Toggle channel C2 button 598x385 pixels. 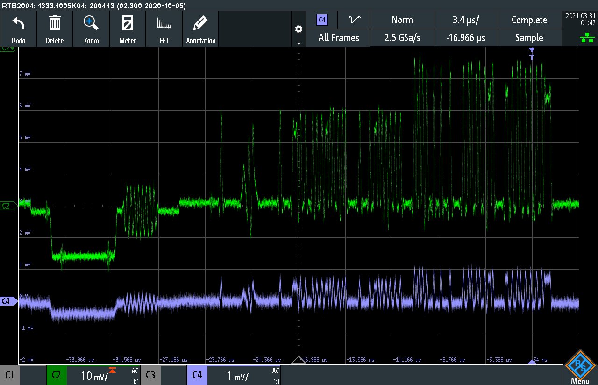[x=57, y=375]
